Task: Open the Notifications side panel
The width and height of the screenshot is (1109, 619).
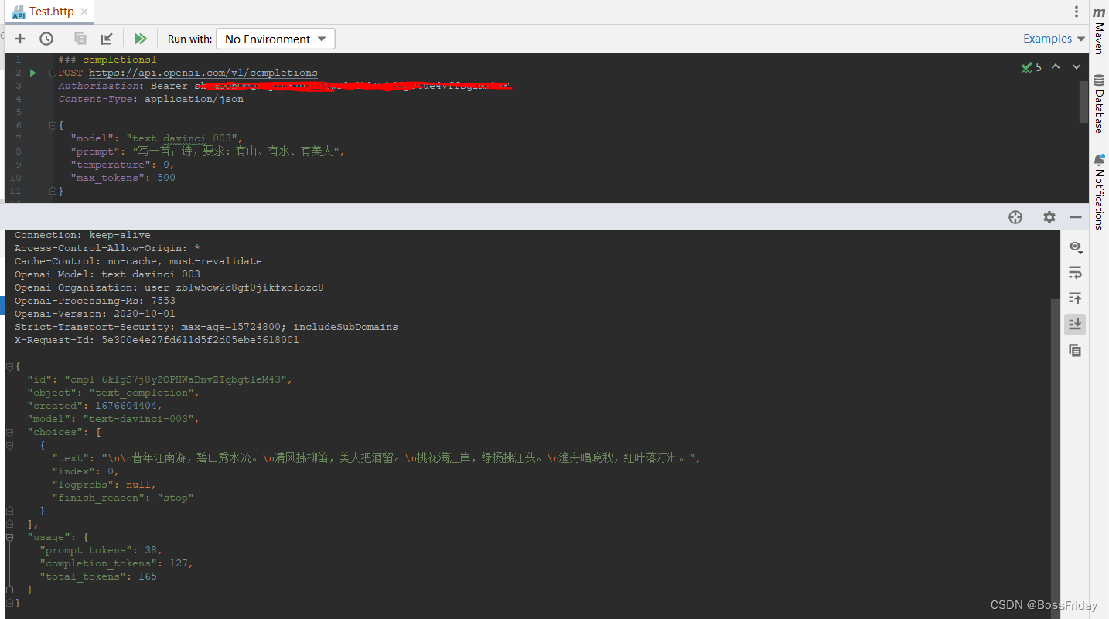Action: point(1098,192)
